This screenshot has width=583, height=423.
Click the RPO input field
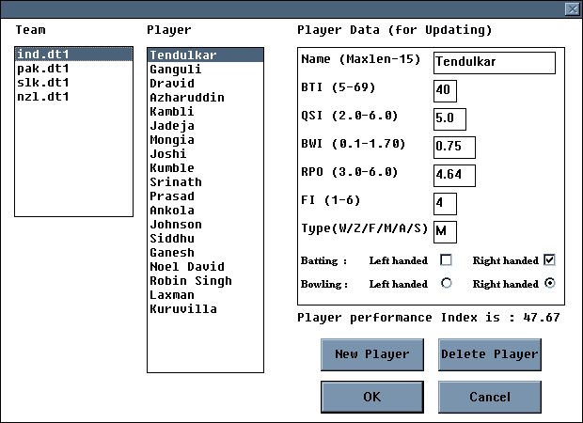[453, 176]
